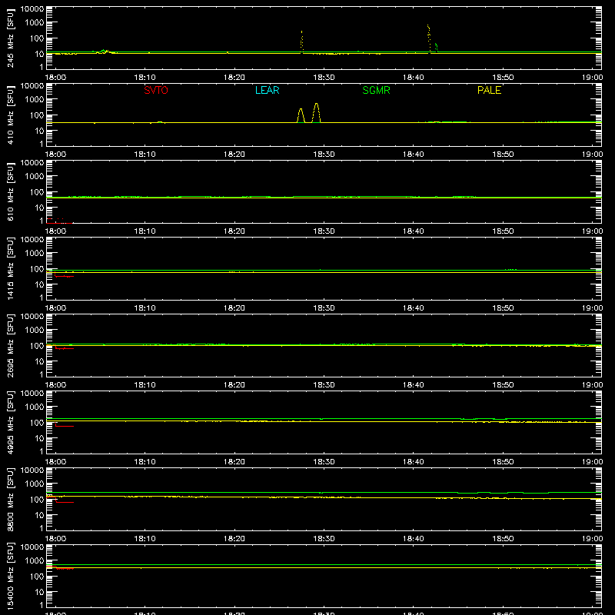This screenshot has width=615, height=615.
Task: Click the 1000 y-axis label on 410 MHz panel
Action: pyautogui.click(x=34, y=100)
